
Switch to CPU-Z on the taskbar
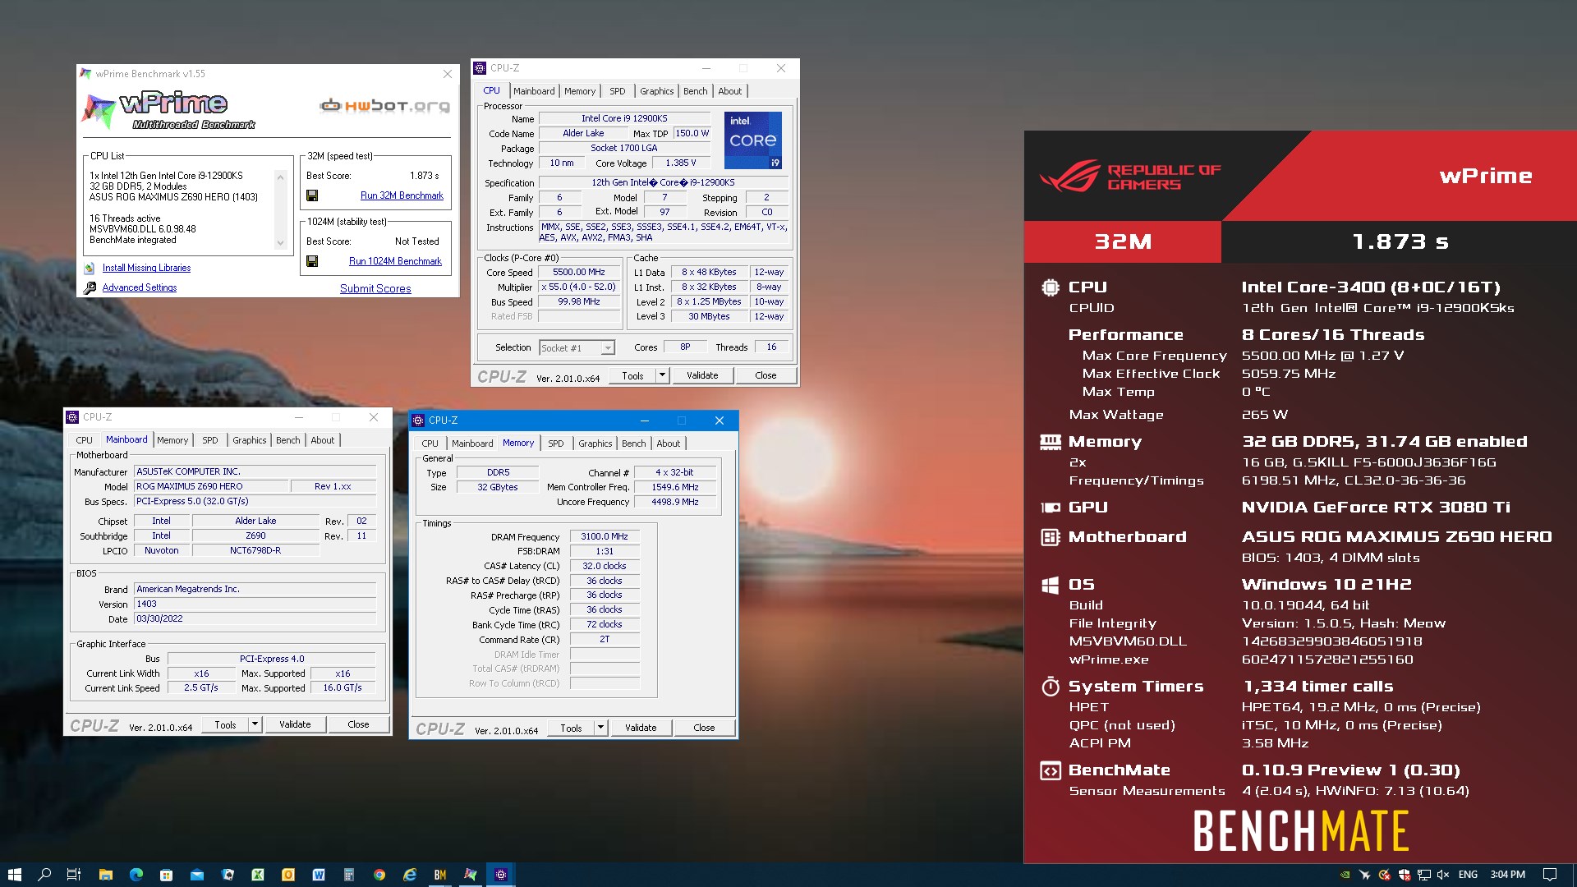click(x=501, y=875)
